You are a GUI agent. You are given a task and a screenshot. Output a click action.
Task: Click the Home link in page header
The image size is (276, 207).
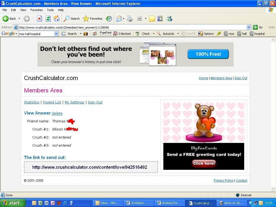point(203,78)
